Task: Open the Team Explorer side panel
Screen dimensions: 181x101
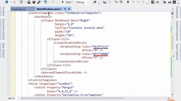Action: (x=177, y=52)
